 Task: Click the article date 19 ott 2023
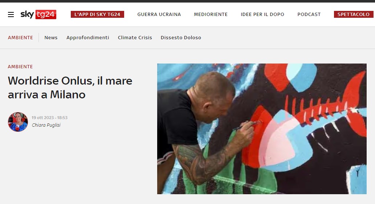click(42, 118)
